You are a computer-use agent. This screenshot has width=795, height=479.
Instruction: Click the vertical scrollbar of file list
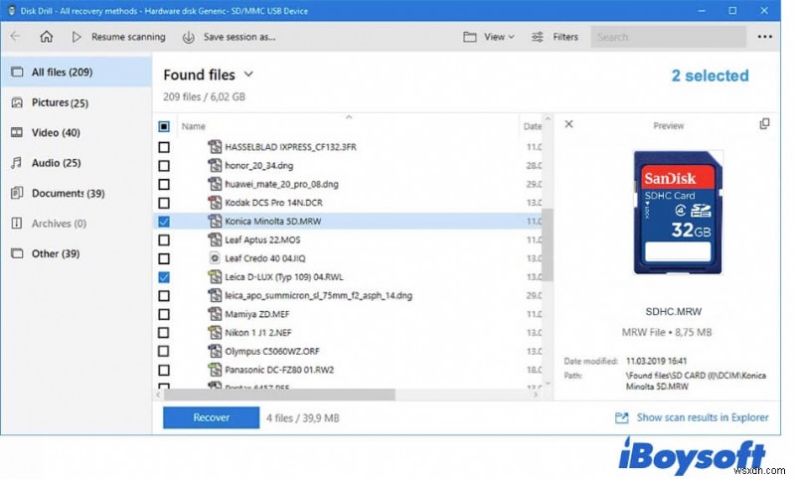tap(548, 244)
